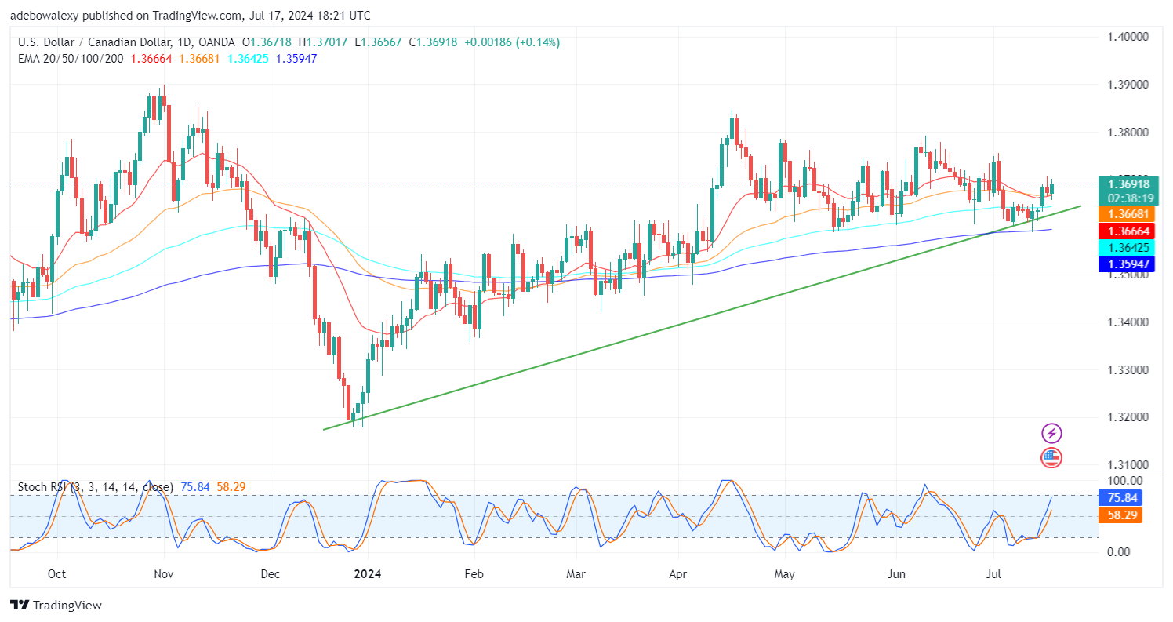
Task: Click the EMA 20 value 1.36664 in legend
Action: click(151, 59)
